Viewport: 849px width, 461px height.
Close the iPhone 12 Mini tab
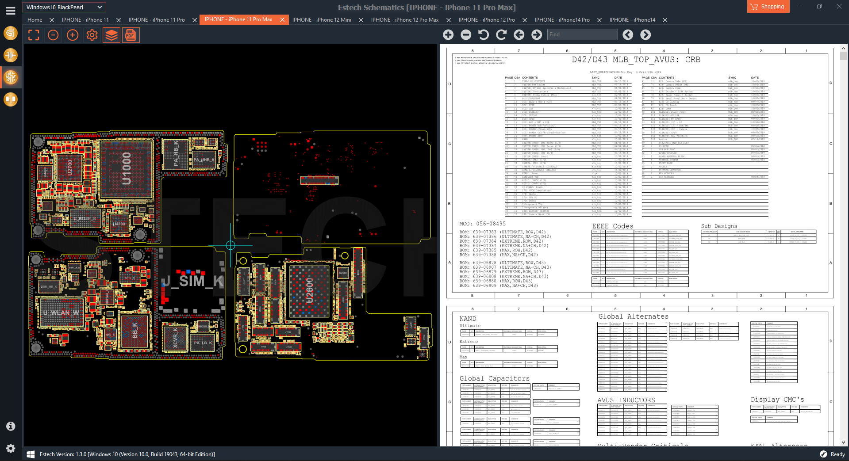point(361,20)
